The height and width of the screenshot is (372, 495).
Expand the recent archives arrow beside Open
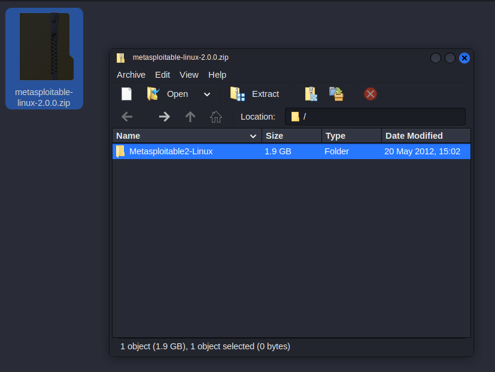[207, 94]
